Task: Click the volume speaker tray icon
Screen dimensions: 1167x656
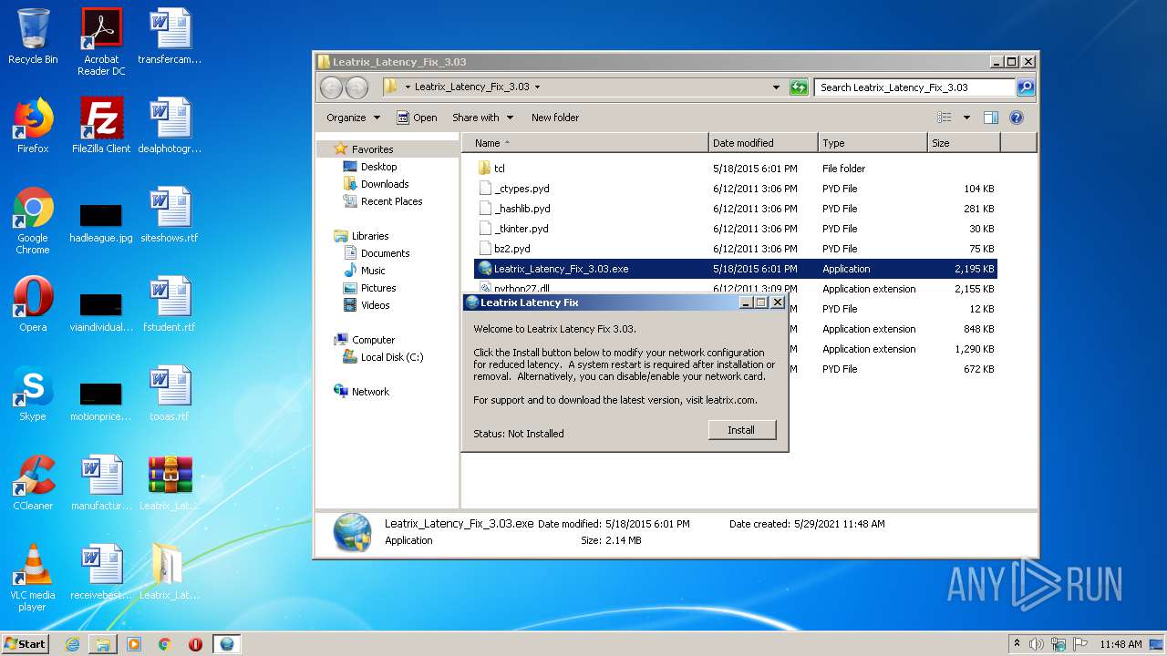Action: (1037, 644)
